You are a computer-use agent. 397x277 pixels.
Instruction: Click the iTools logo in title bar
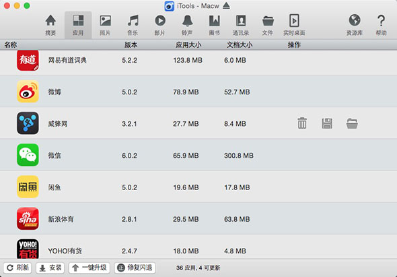[x=169, y=6]
